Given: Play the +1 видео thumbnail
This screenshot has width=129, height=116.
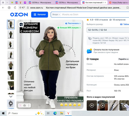Looking at the screenshot, I should click(11, 103).
